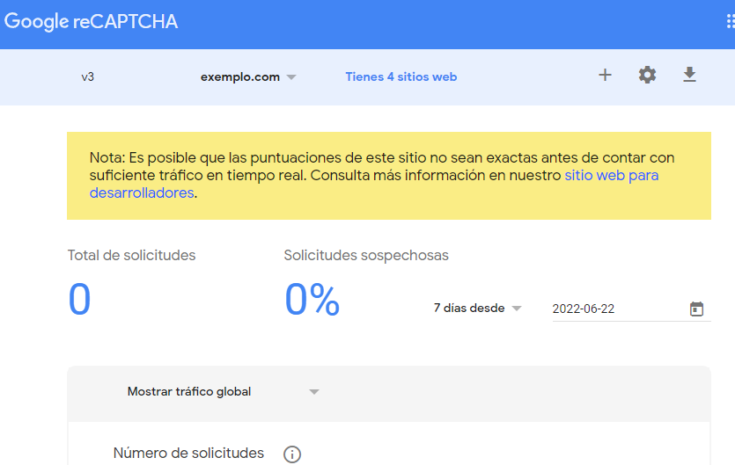Open settings via the gear icon

647,75
